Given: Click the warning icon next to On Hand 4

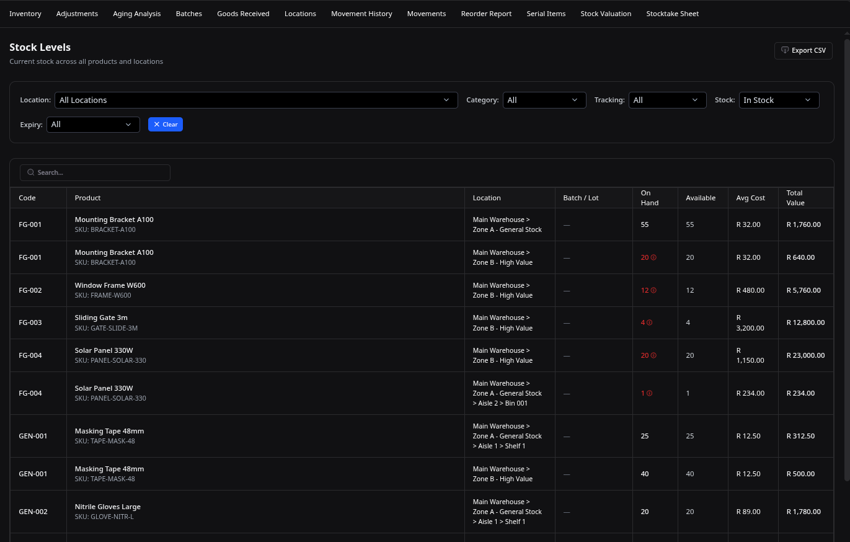Looking at the screenshot, I should point(650,322).
